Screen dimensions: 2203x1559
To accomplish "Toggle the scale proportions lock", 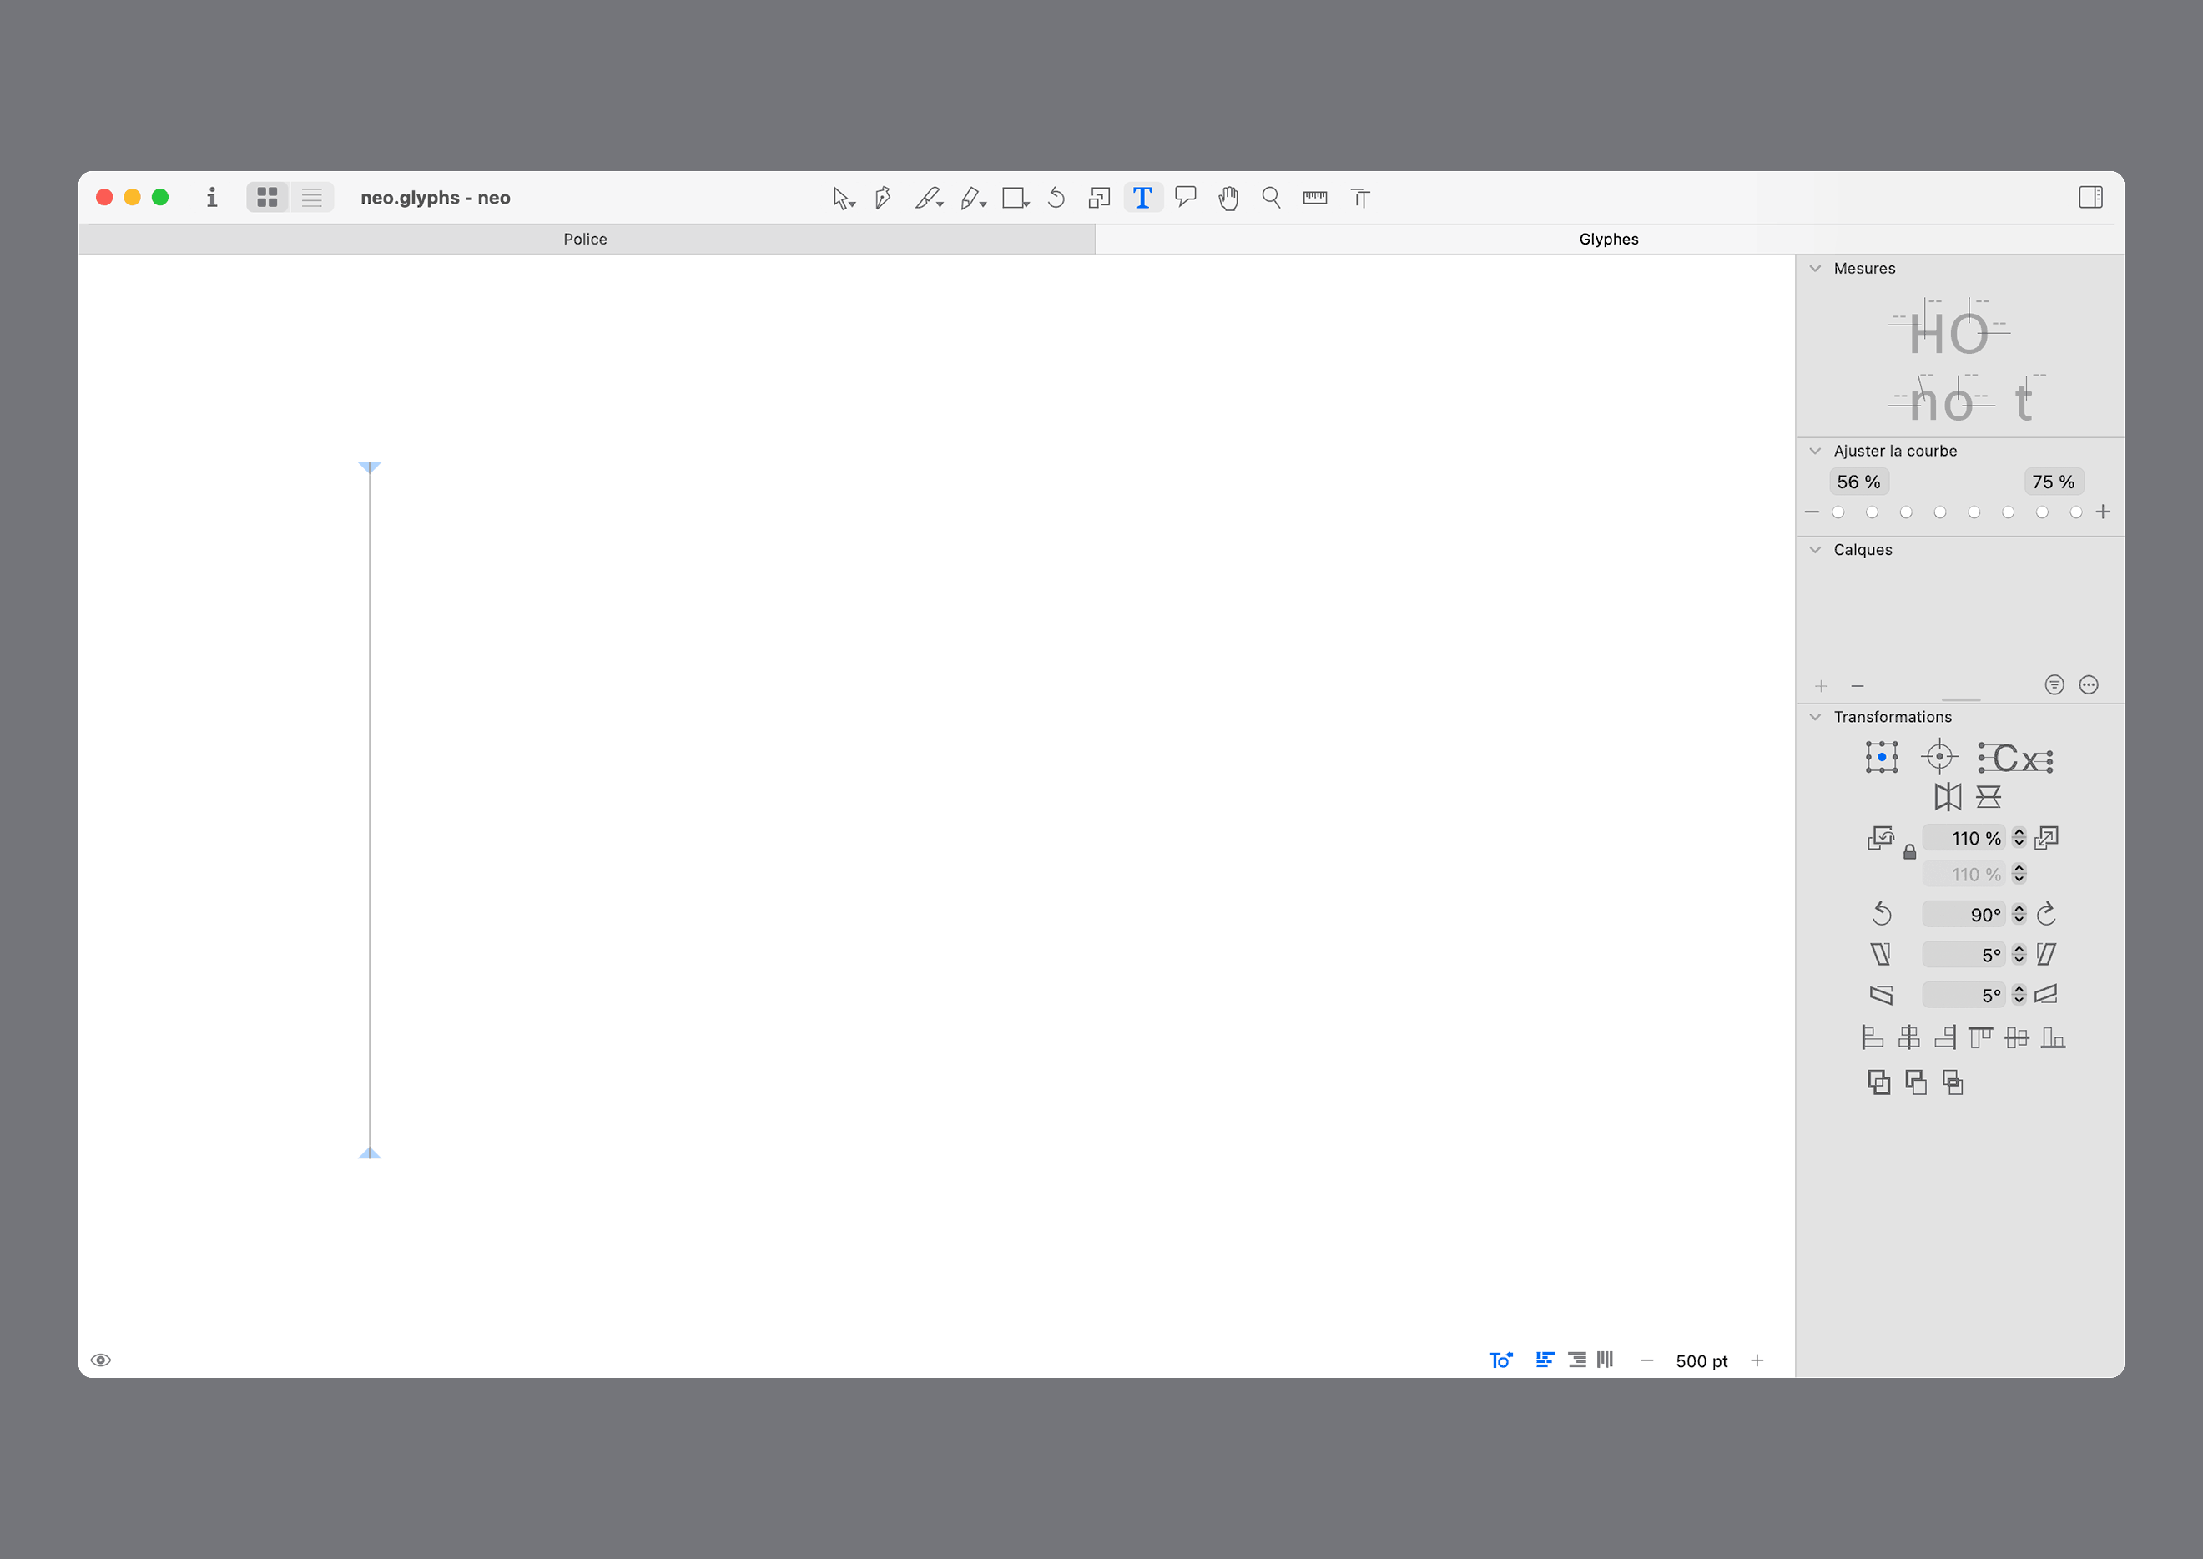I will click(x=1909, y=851).
